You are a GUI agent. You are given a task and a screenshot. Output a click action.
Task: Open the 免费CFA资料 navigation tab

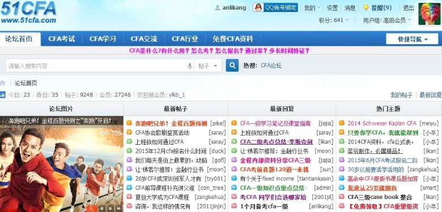pos(233,39)
